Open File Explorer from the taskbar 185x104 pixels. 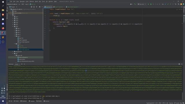pyautogui.click(x=3, y=10)
